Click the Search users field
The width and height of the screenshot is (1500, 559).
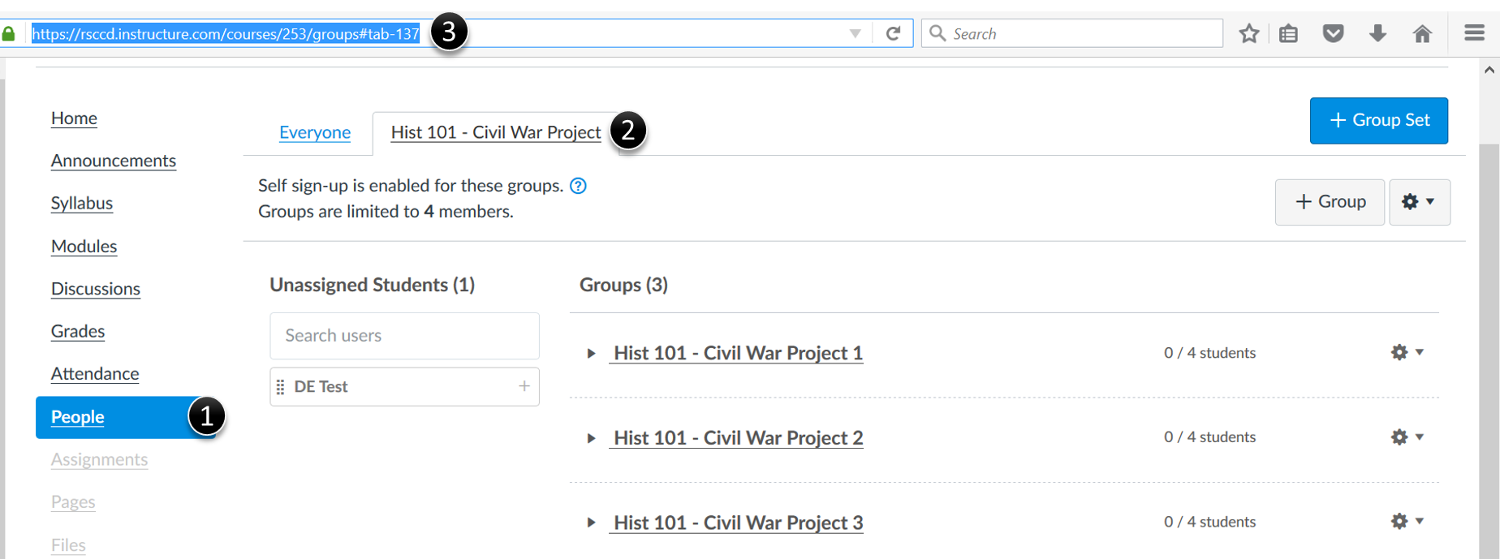click(x=404, y=335)
